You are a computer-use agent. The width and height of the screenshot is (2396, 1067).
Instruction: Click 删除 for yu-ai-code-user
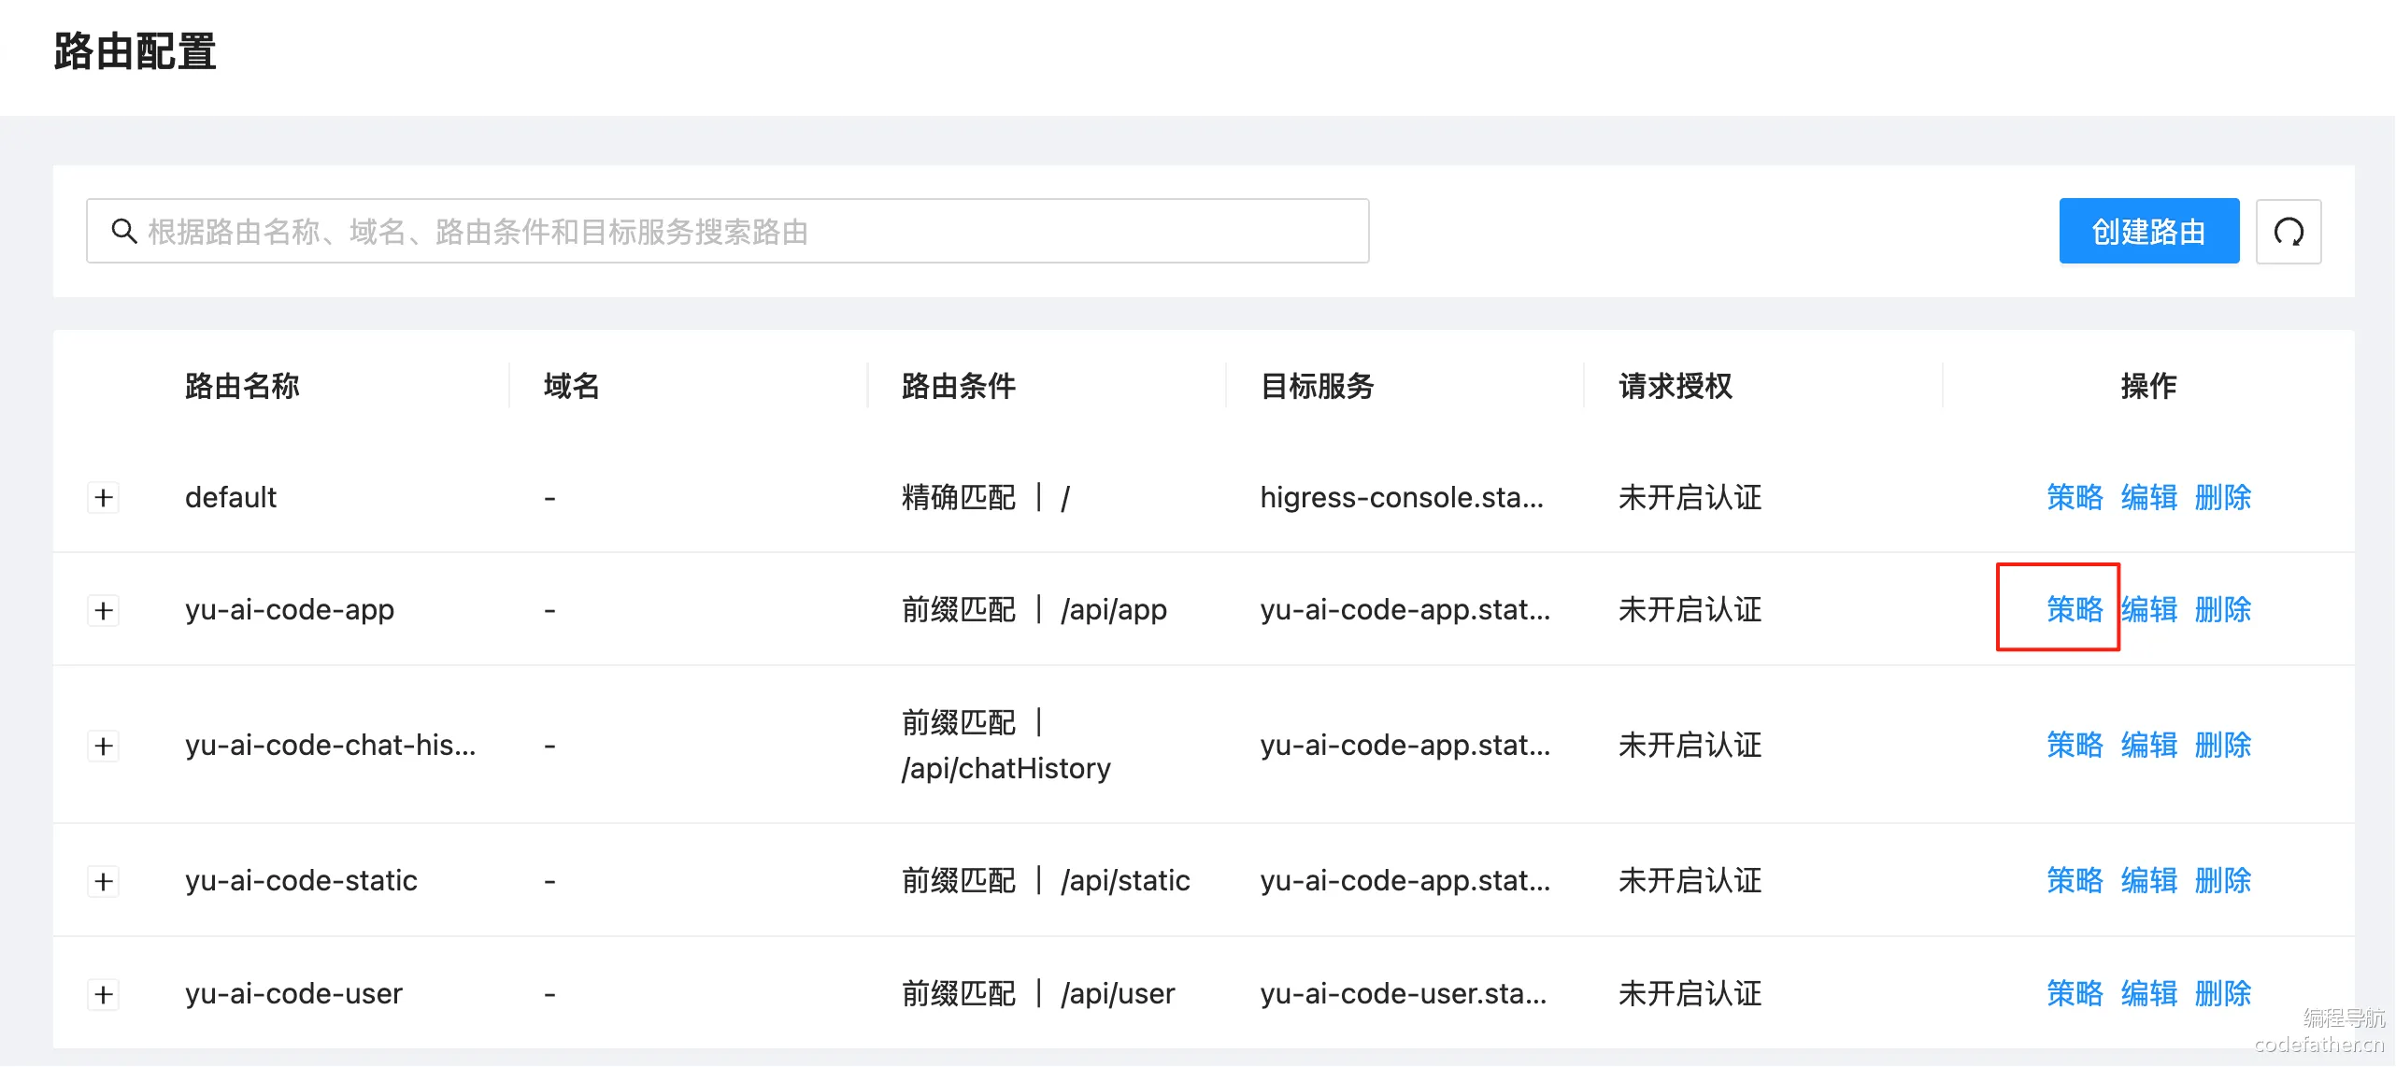2222,993
